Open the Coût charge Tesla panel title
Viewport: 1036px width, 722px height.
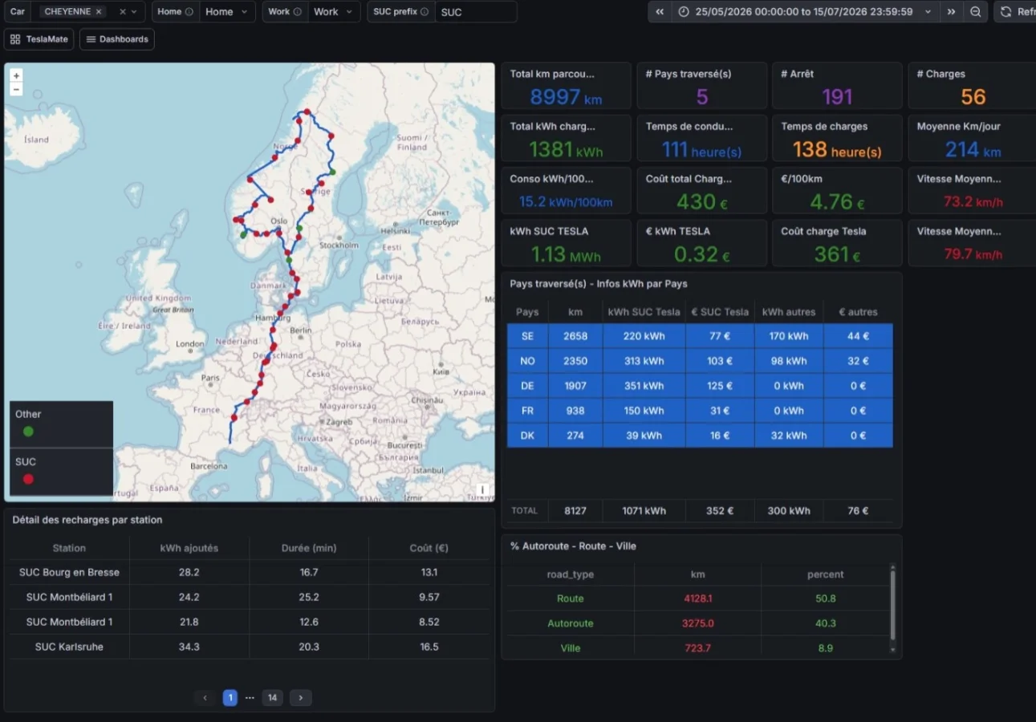[823, 231]
